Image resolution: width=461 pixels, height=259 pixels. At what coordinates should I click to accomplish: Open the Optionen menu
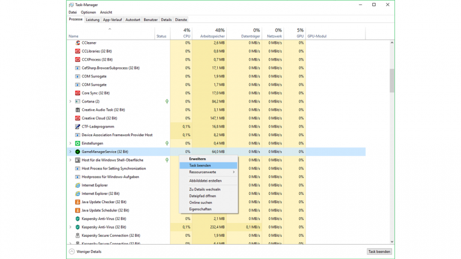coord(88,12)
